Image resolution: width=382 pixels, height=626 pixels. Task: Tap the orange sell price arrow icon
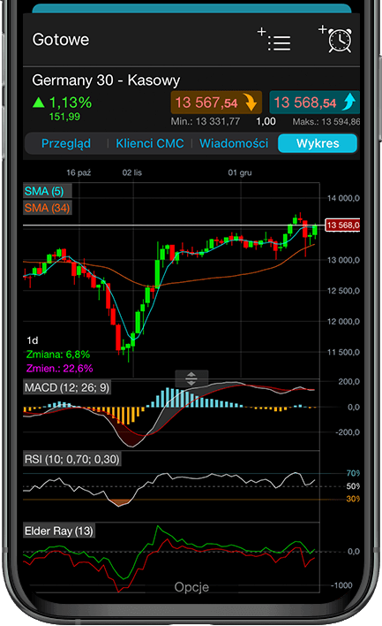(251, 103)
